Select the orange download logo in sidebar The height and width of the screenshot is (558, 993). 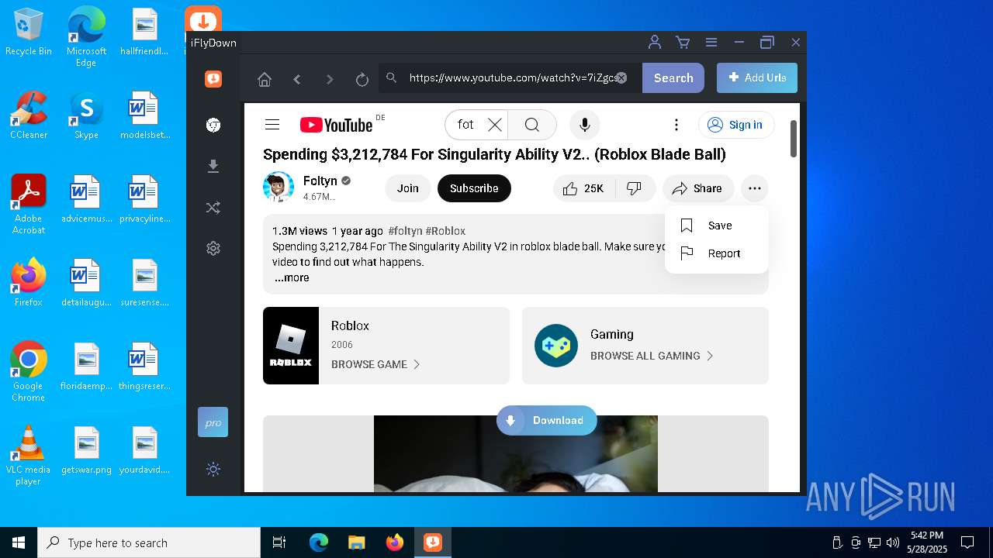point(213,78)
